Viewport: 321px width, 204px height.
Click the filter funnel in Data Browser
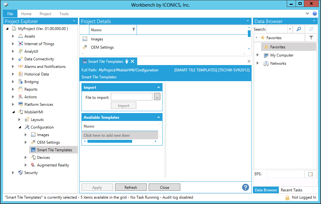311,38
